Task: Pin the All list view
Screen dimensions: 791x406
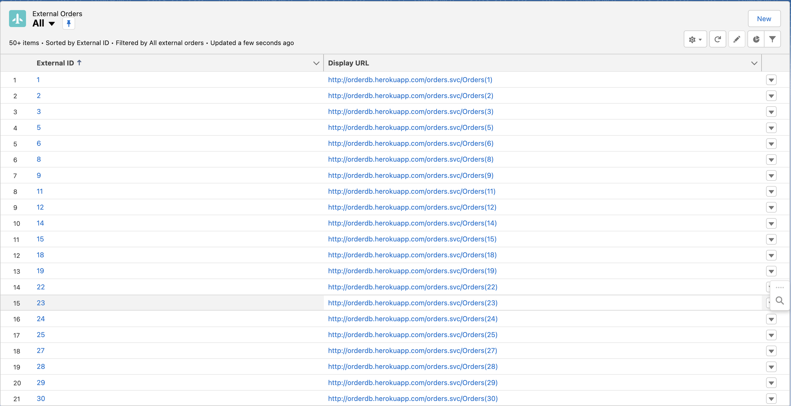Action: point(68,24)
